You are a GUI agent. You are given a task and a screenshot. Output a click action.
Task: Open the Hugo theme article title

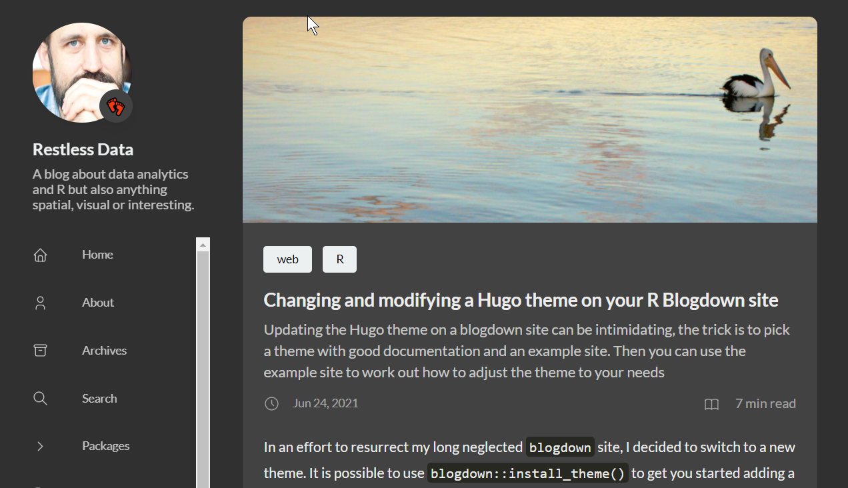click(x=521, y=300)
